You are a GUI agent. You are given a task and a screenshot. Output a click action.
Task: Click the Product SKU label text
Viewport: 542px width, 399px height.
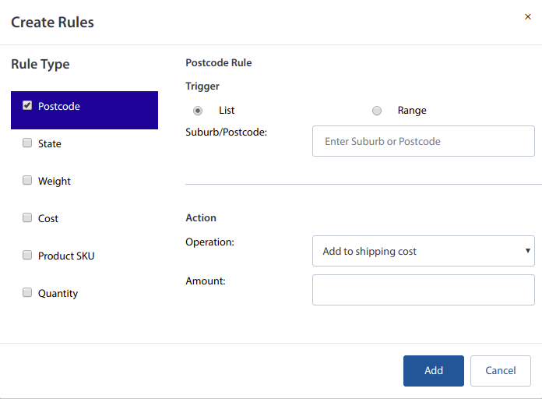click(66, 256)
